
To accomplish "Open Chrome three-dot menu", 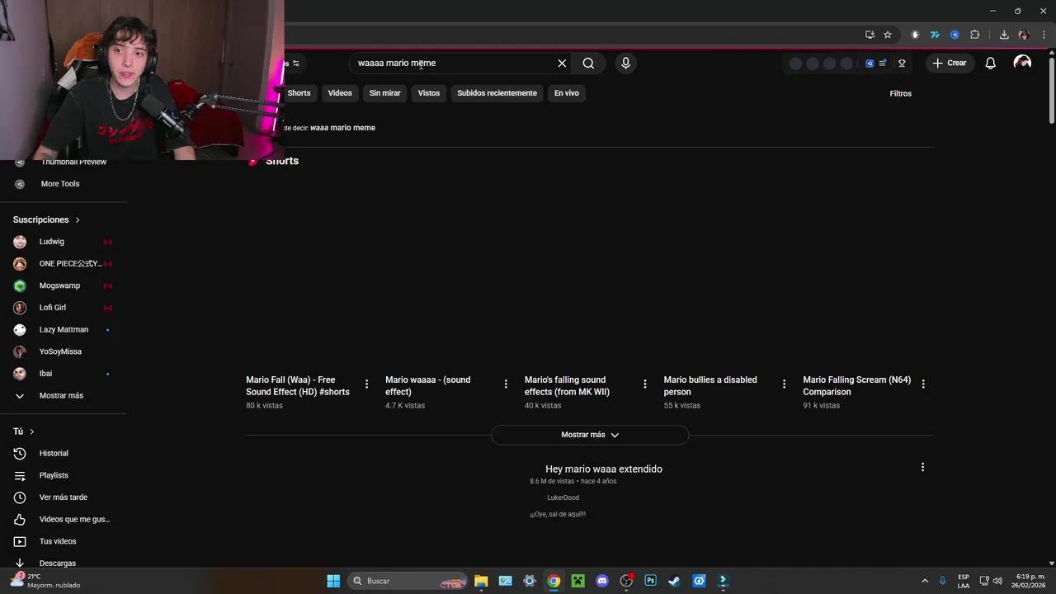I will [x=1044, y=35].
